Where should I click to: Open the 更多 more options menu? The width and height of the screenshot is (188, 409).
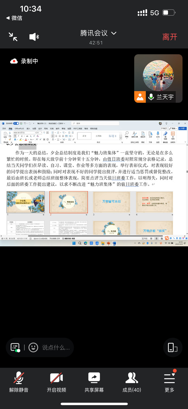(169, 382)
